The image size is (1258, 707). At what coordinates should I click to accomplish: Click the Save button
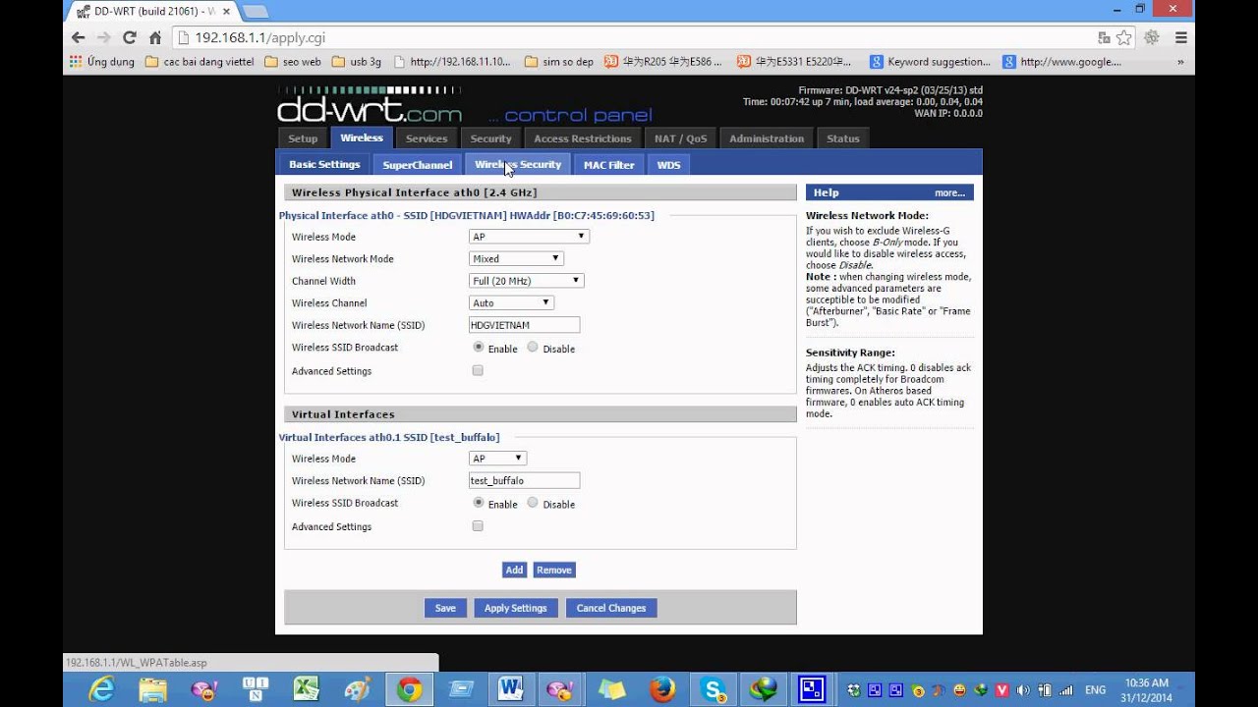click(x=445, y=608)
